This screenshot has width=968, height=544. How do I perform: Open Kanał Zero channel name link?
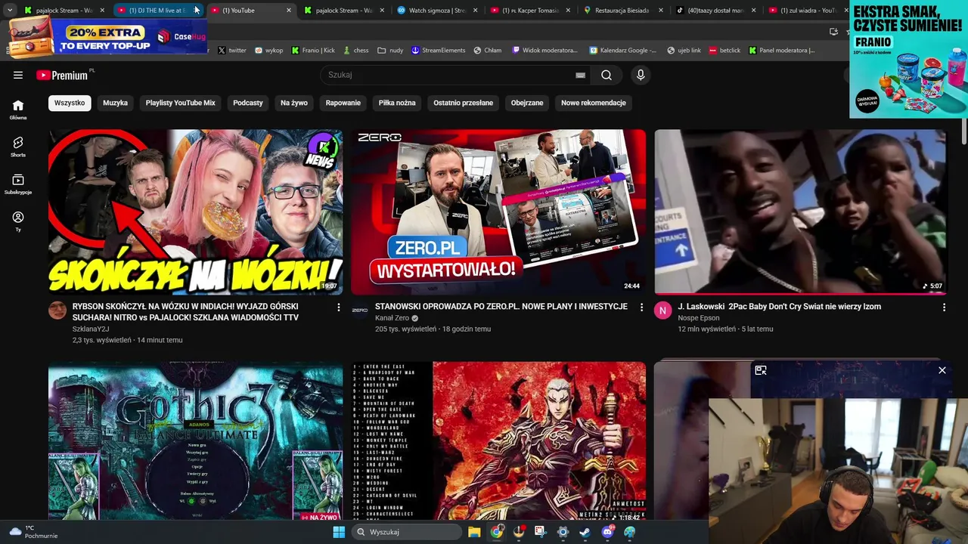[392, 318]
